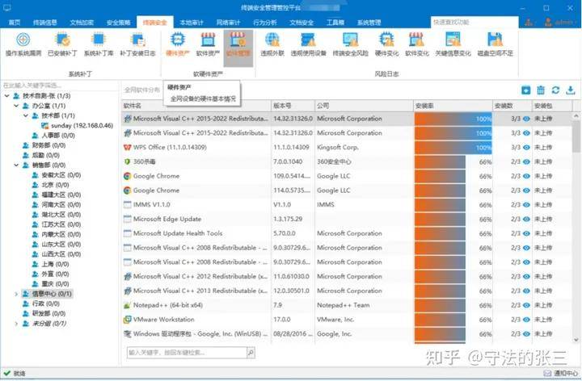
Task: Click the trash delete icon above table
Action: (x=541, y=90)
